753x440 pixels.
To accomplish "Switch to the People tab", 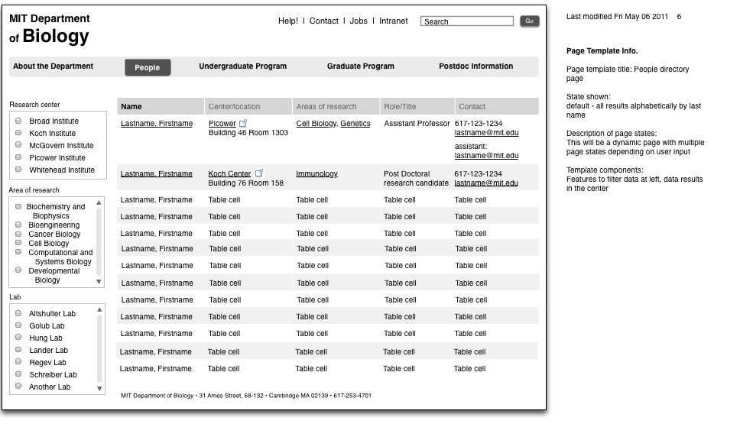I will [148, 68].
